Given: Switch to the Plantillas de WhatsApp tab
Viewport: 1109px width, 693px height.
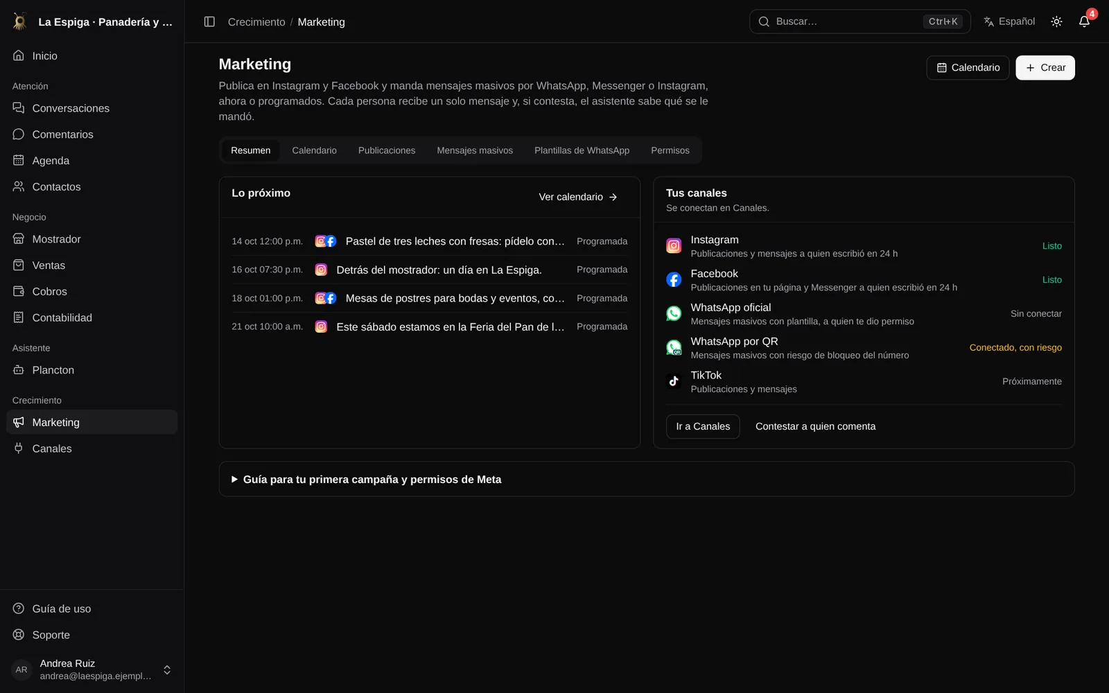Looking at the screenshot, I should coord(582,150).
